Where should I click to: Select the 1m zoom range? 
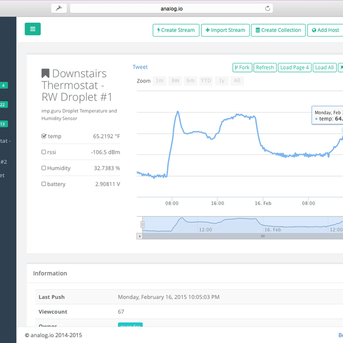pyautogui.click(x=159, y=81)
